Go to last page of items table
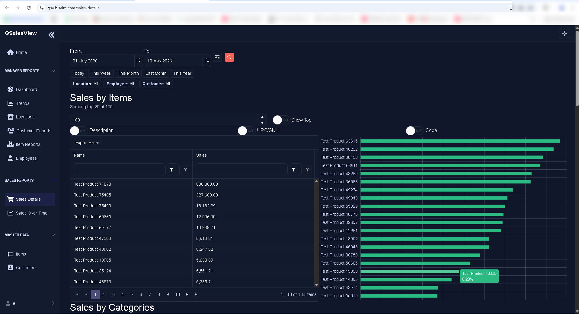This screenshot has height=314, width=579. tap(196, 294)
